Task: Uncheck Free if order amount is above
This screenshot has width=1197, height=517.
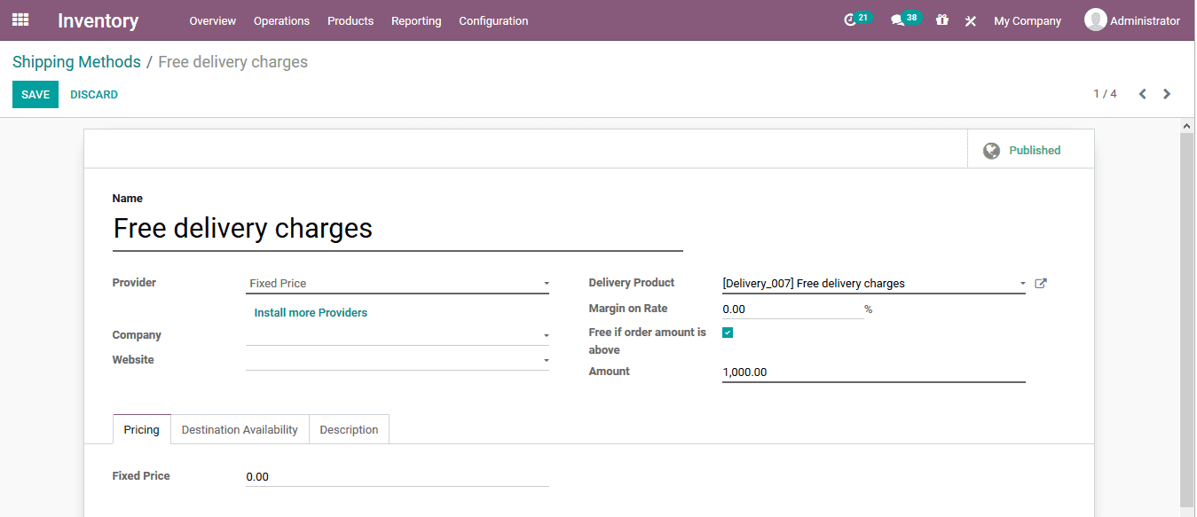Action: [x=728, y=333]
